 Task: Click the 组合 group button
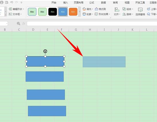(x=128, y=9)
